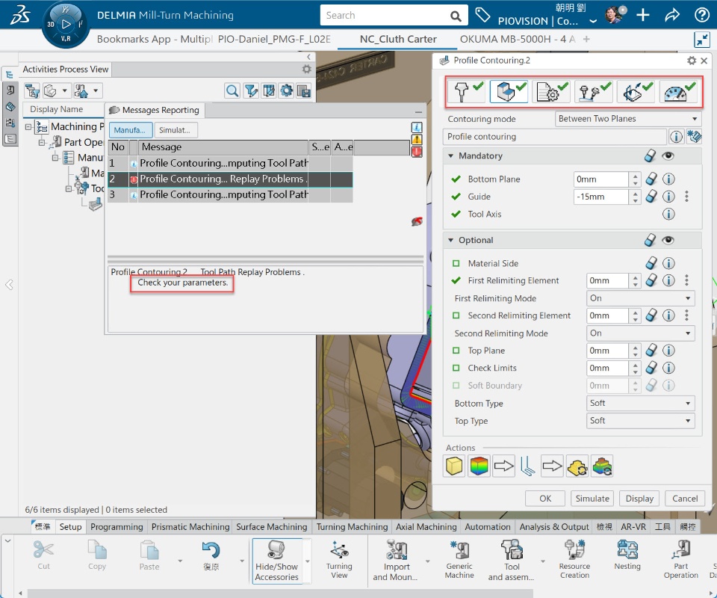Switch to the Turning Machining tab
Screen dimensions: 717x598
point(352,527)
